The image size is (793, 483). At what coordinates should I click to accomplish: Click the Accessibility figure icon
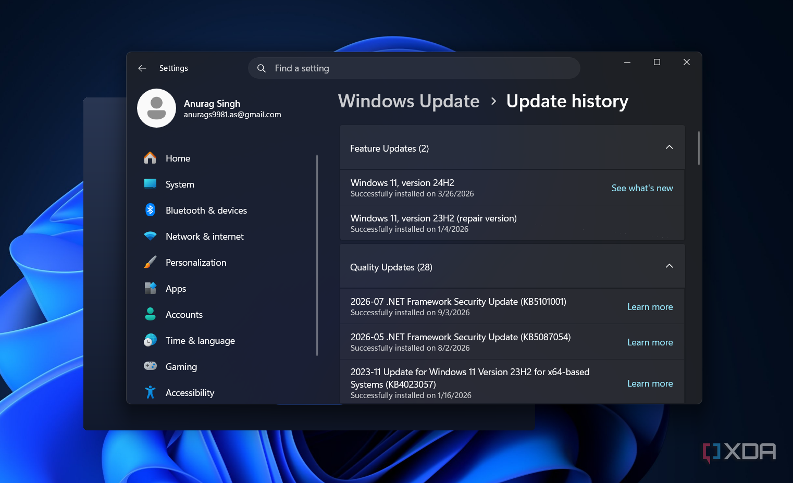click(x=150, y=392)
